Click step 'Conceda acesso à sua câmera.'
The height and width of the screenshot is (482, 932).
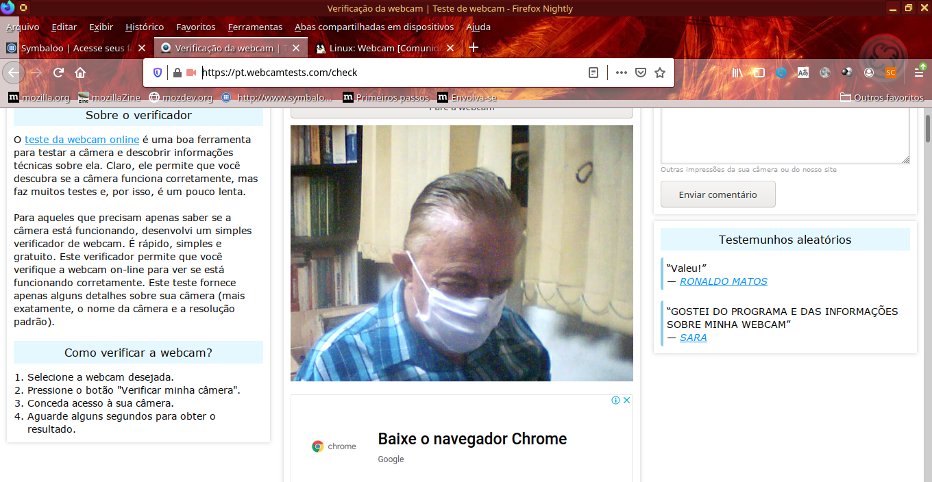point(101,403)
